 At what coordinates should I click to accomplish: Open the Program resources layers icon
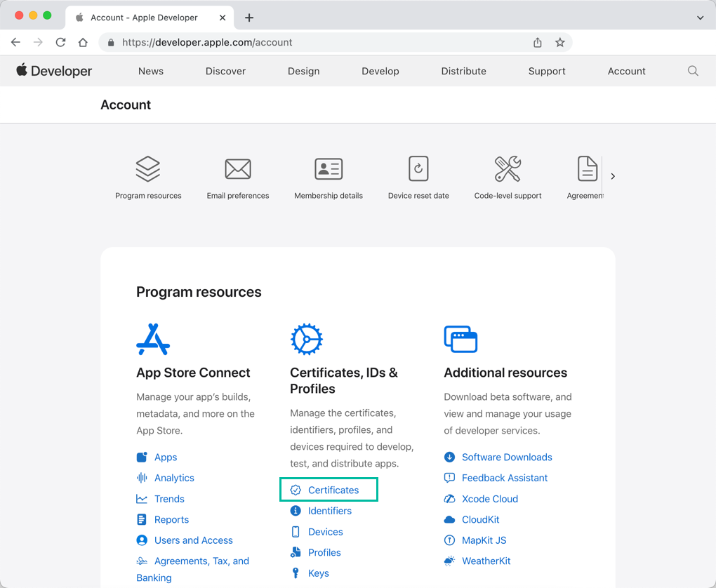point(148,169)
